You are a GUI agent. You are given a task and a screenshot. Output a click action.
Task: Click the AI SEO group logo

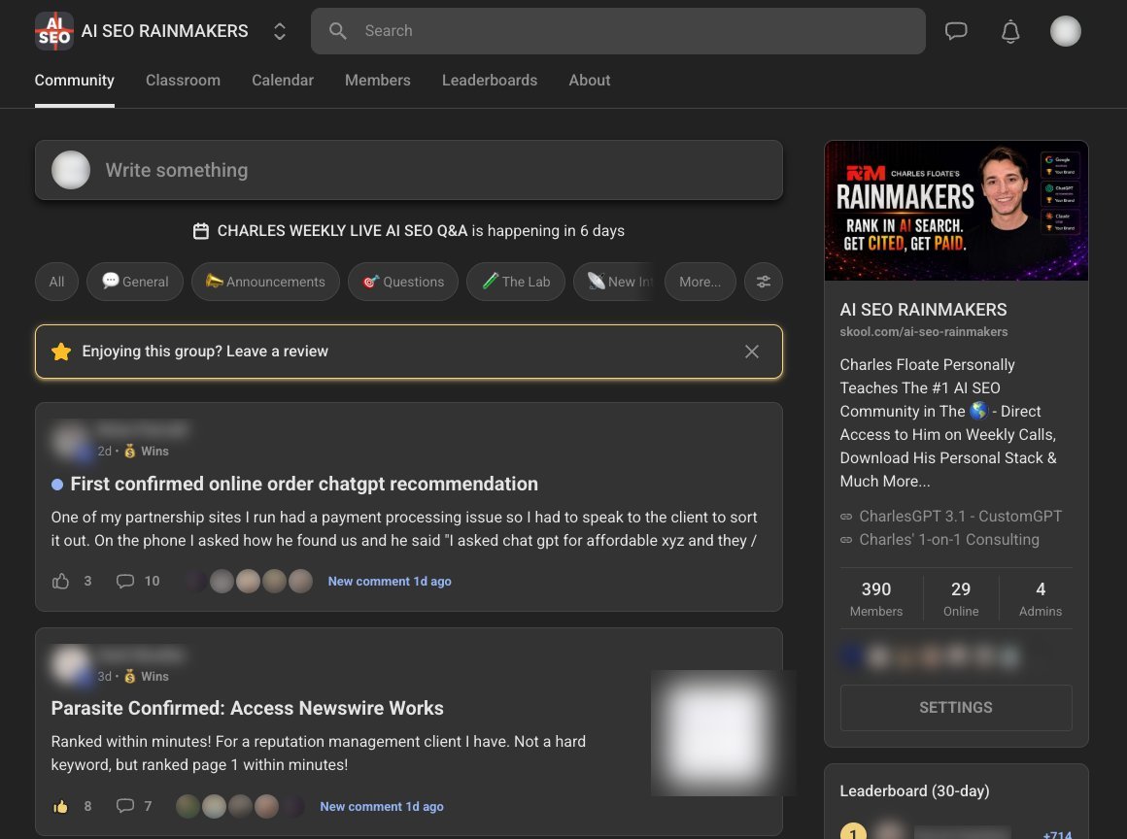click(53, 31)
